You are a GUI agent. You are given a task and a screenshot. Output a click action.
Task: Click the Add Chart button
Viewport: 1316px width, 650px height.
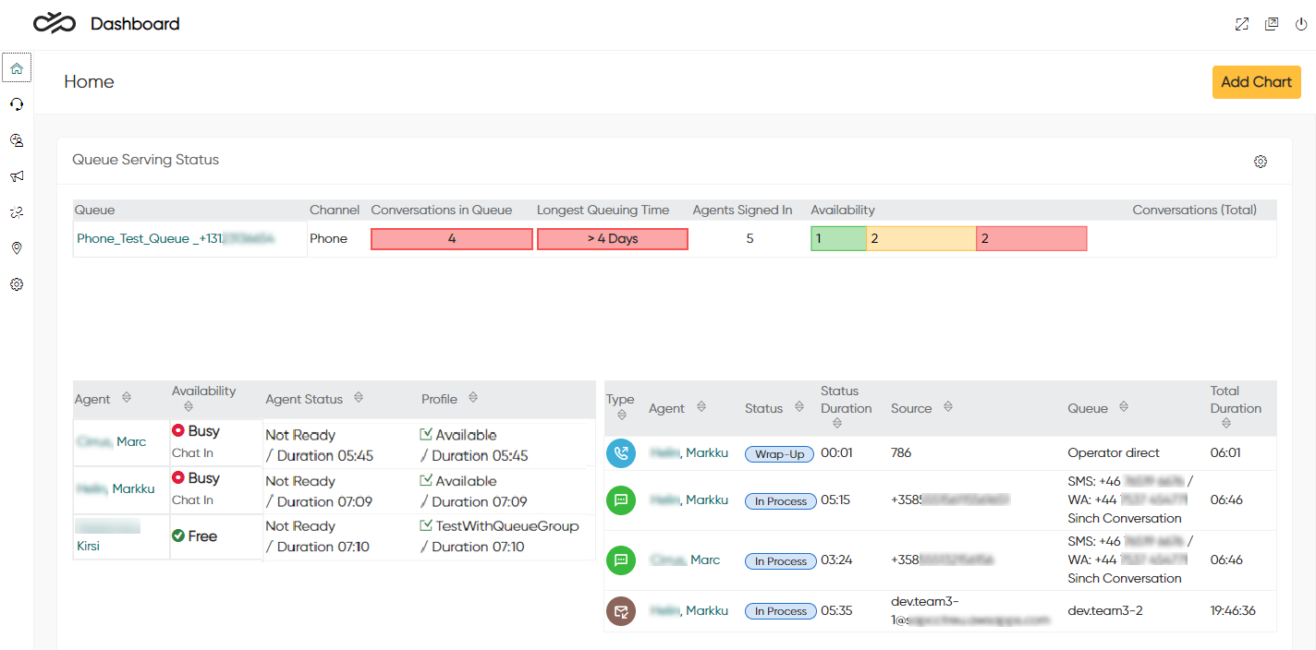(1257, 81)
